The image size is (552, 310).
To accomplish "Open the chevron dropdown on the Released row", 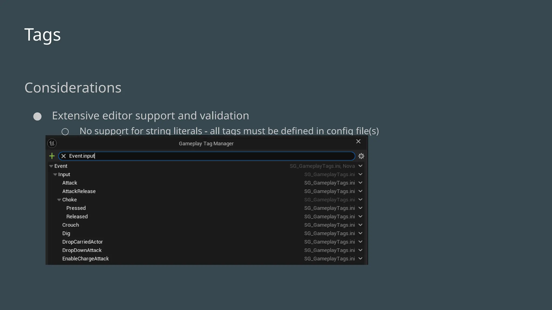I will [x=360, y=216].
